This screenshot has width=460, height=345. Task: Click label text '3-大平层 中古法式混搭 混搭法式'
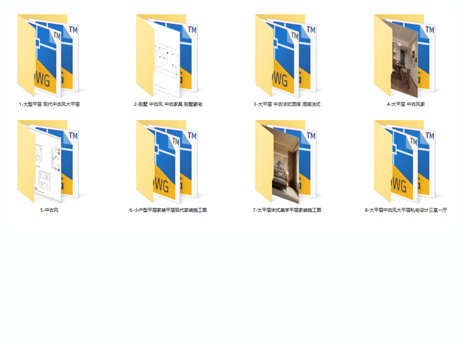click(x=287, y=104)
